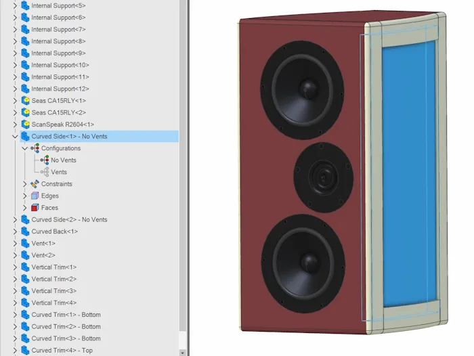Click the part icon of Curved Side<1> - No Vents
The width and height of the screenshot is (474, 356).
coord(26,136)
